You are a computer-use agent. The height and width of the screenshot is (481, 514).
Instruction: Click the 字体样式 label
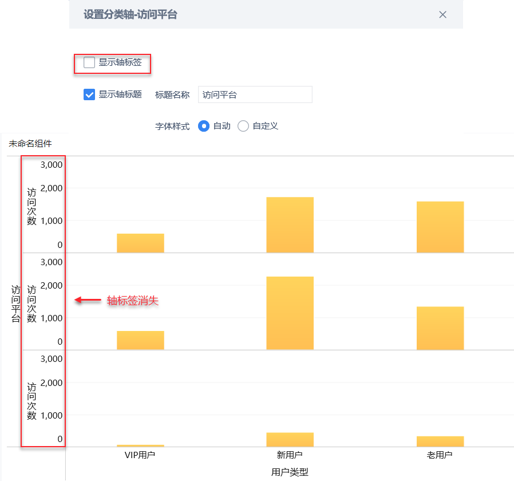coord(172,126)
